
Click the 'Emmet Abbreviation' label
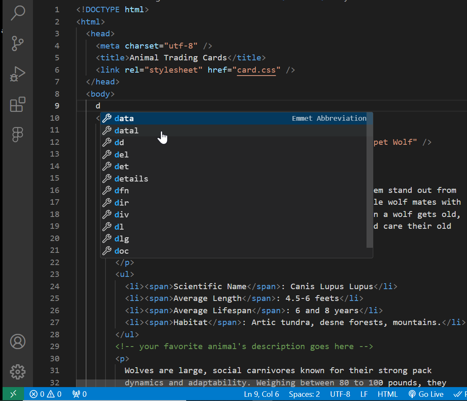(329, 119)
